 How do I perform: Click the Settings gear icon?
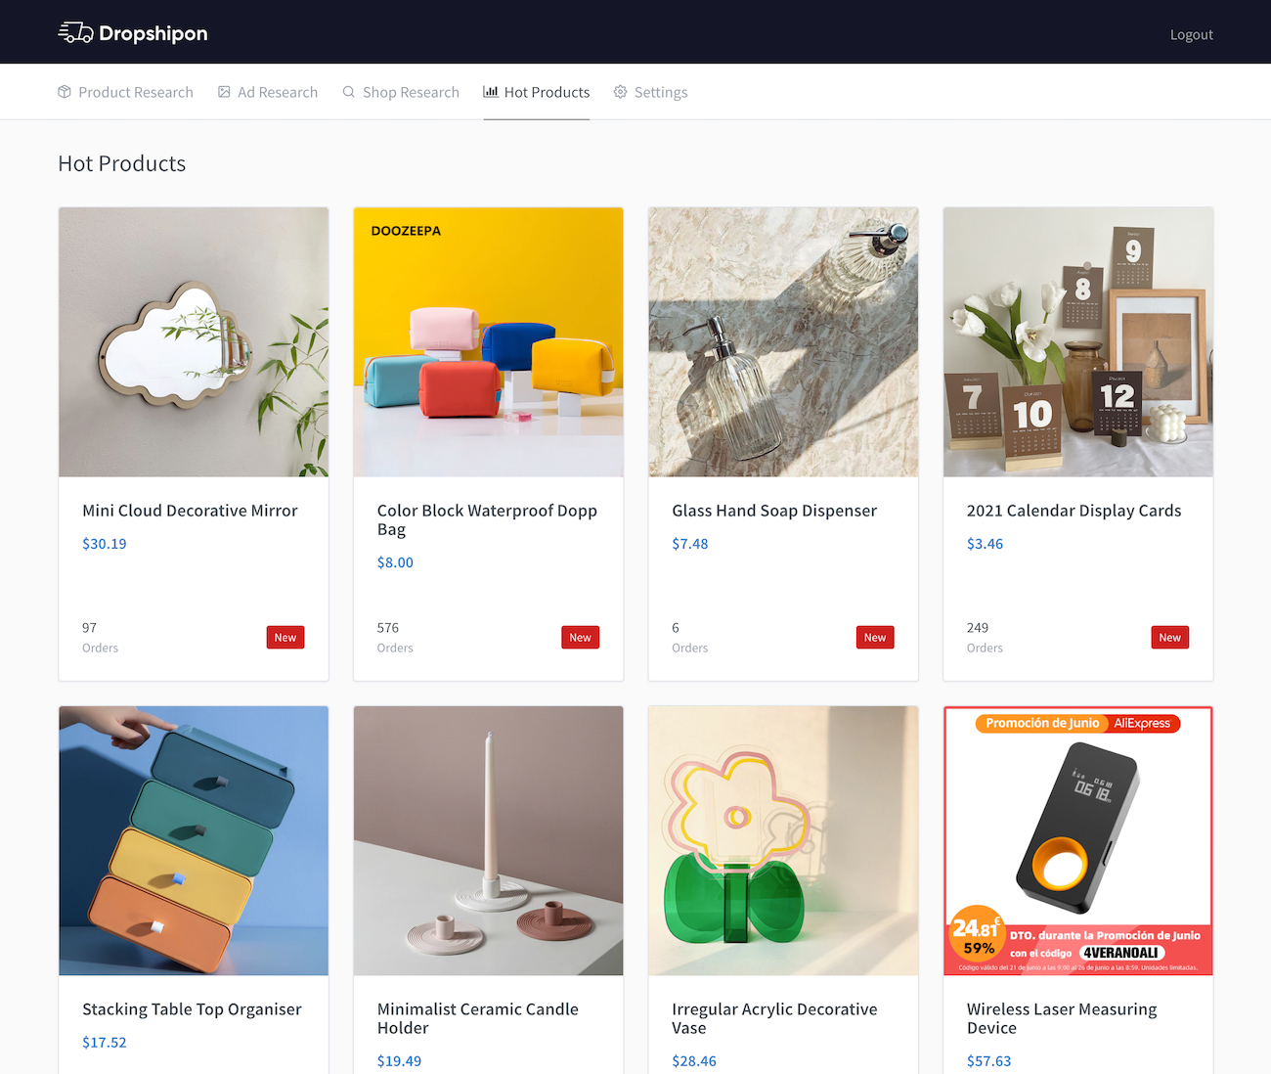coord(620,92)
